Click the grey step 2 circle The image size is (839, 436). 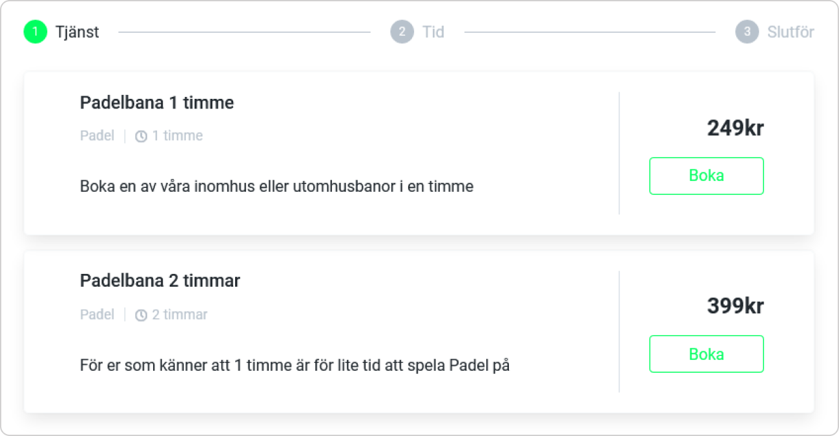click(x=402, y=32)
